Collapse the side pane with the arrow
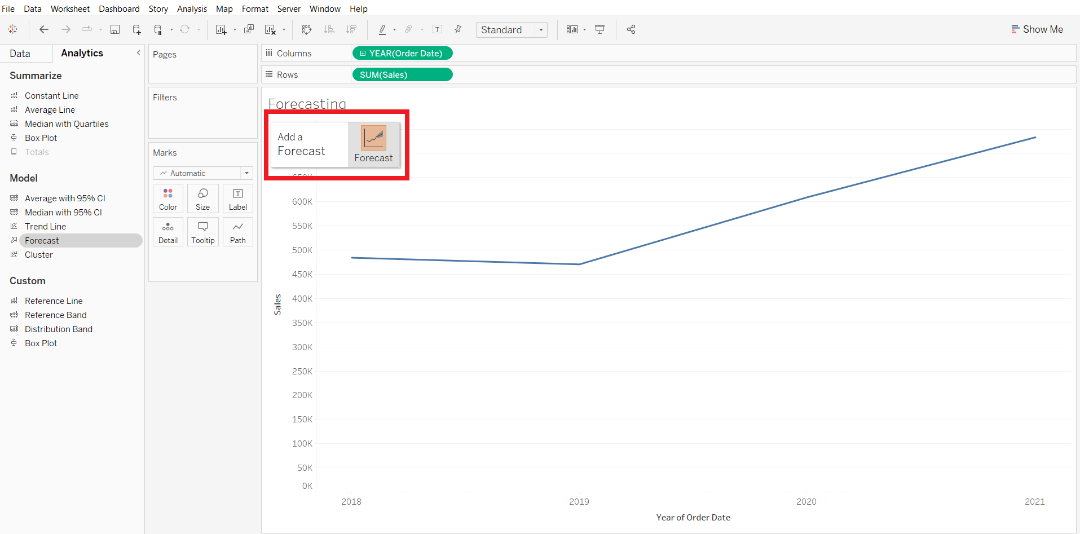The image size is (1080, 534). pyautogui.click(x=139, y=53)
